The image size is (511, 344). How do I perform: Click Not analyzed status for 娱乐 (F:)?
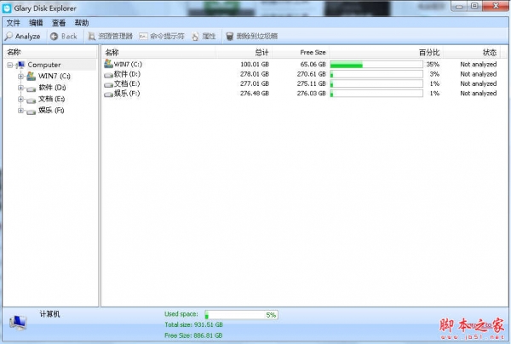tap(479, 94)
